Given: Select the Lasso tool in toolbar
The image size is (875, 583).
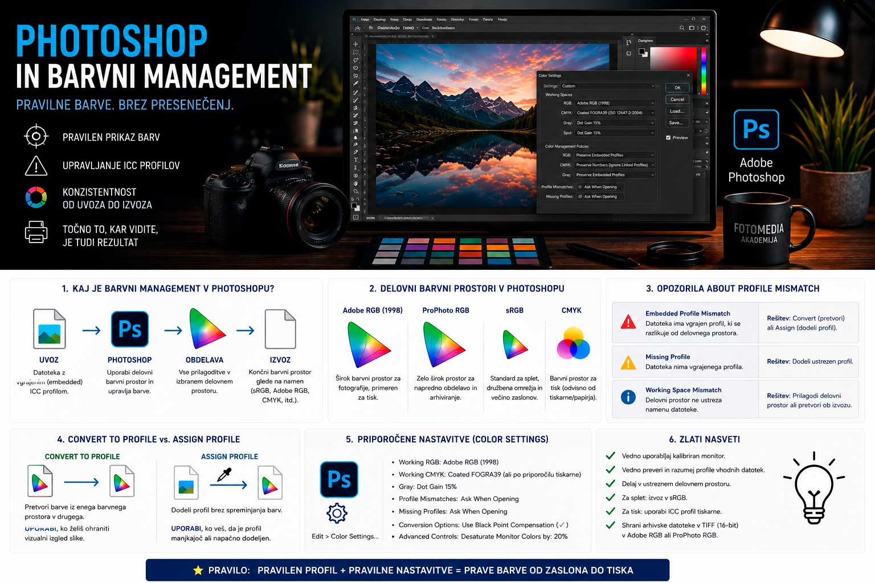Looking at the screenshot, I should pos(355,60).
